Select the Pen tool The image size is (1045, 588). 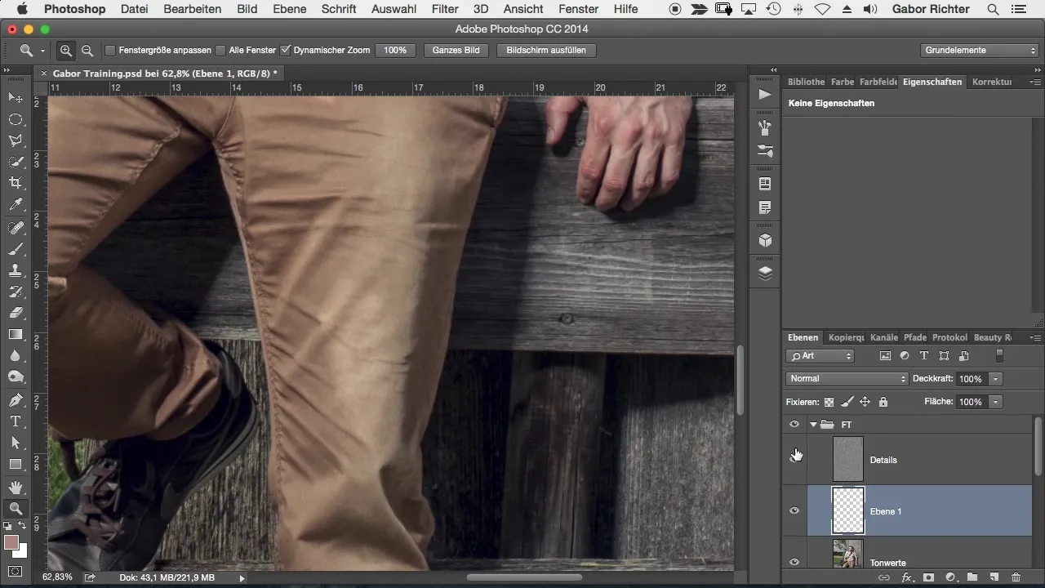16,400
